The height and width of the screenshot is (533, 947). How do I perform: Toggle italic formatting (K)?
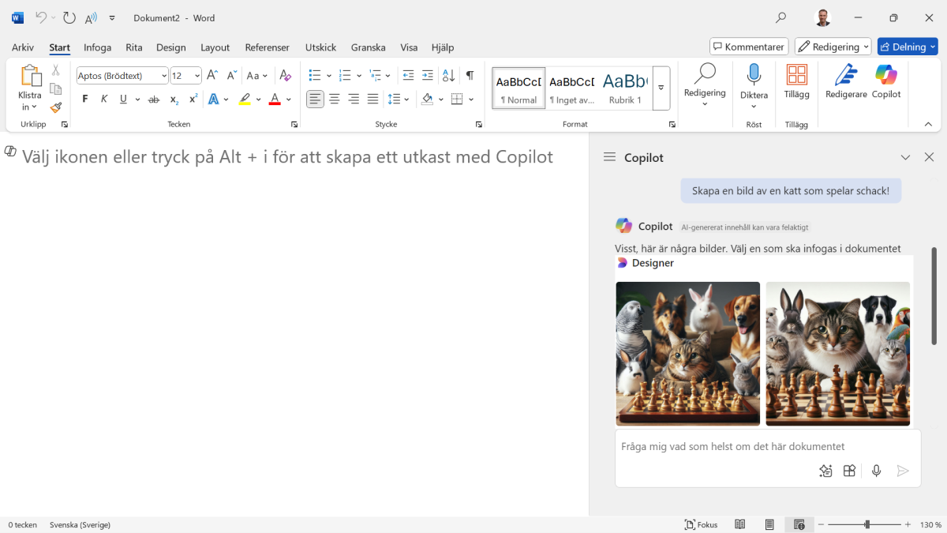tap(104, 99)
